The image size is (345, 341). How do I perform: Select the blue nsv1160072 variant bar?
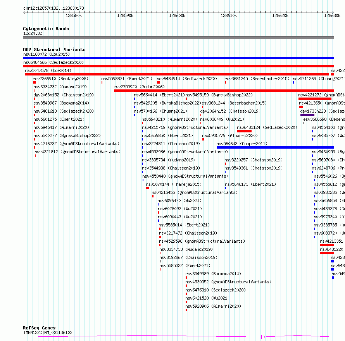(178, 58)
